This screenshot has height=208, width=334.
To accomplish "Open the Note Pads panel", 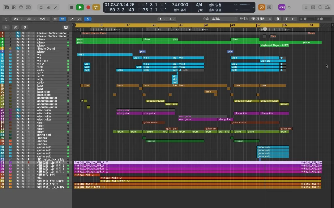I will (x=313, y=7).
